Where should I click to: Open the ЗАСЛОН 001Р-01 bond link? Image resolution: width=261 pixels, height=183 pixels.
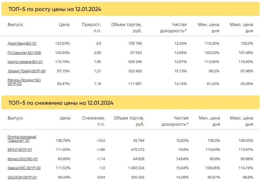coord(22,177)
